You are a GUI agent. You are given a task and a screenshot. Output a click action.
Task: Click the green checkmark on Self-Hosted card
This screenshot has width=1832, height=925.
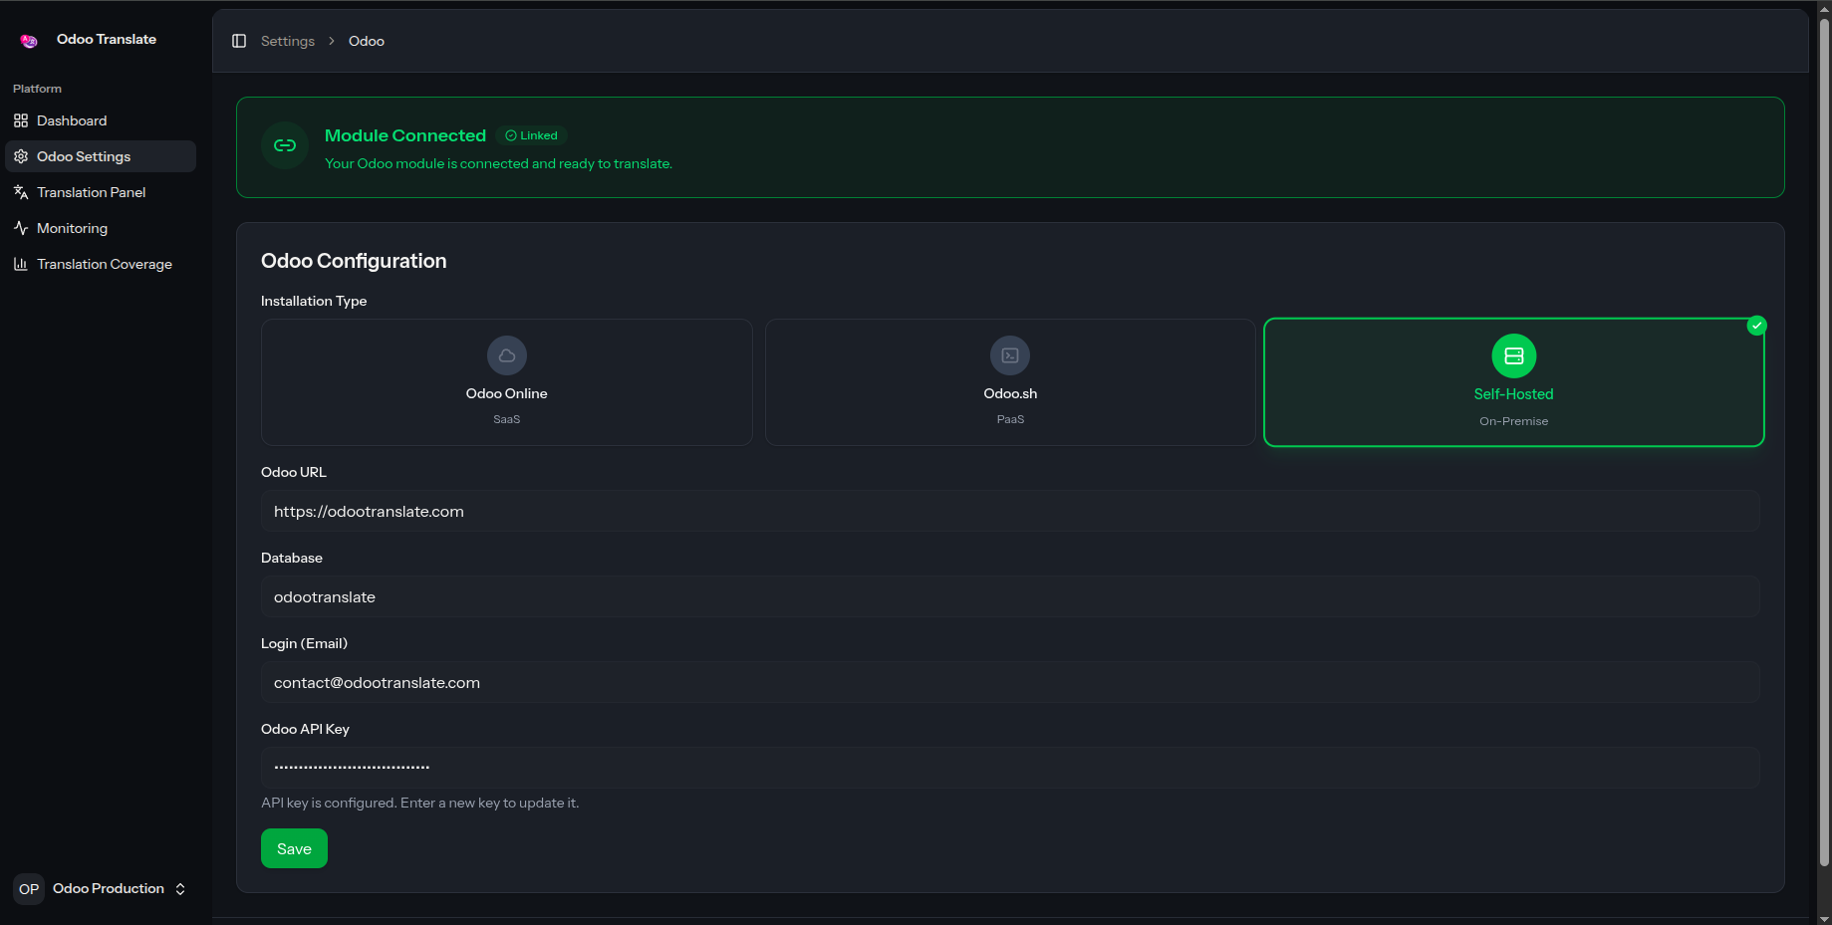1757,326
